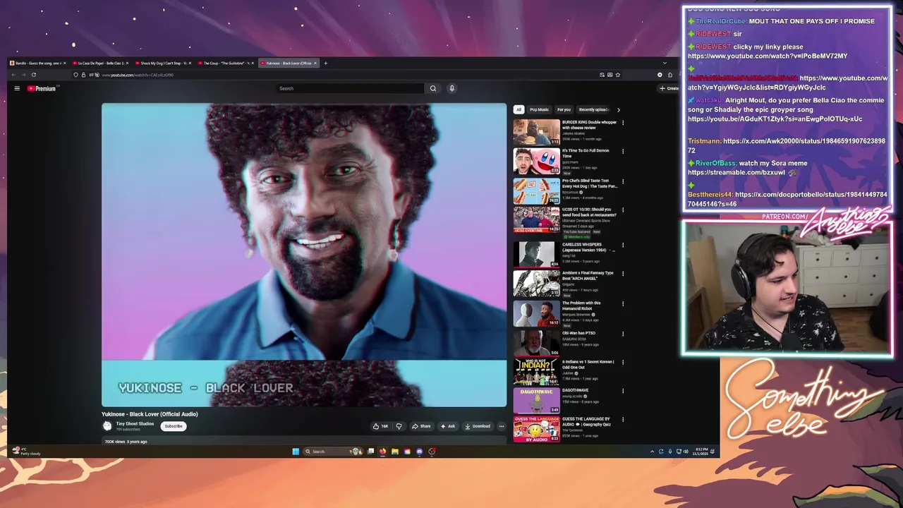Open Pro Chefs Blind Taste Test thumbnail
The image size is (903, 508).
coord(536,190)
